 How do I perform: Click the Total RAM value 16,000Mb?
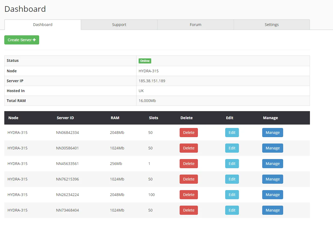(147, 101)
